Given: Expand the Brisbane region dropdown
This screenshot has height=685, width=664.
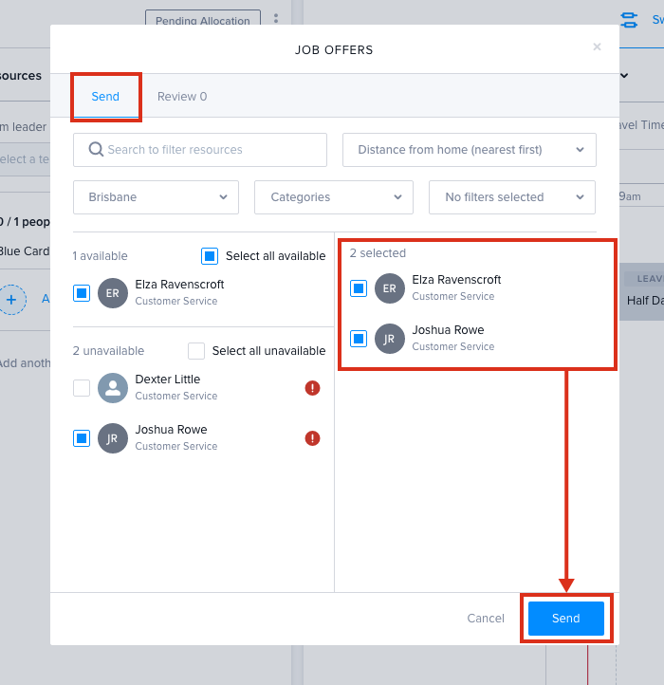Looking at the screenshot, I should 157,197.
